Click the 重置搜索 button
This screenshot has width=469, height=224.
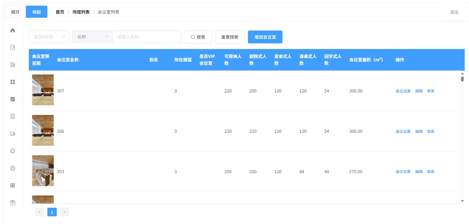coord(230,37)
